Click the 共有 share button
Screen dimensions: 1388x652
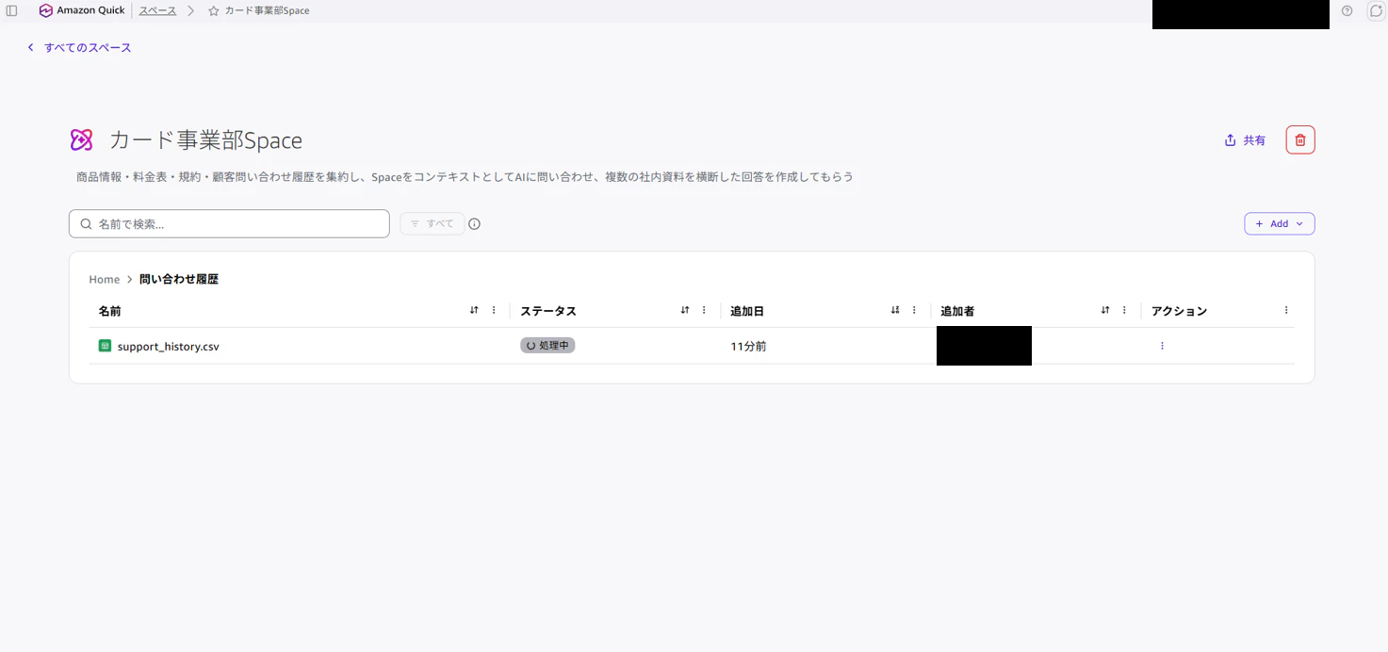(1245, 140)
